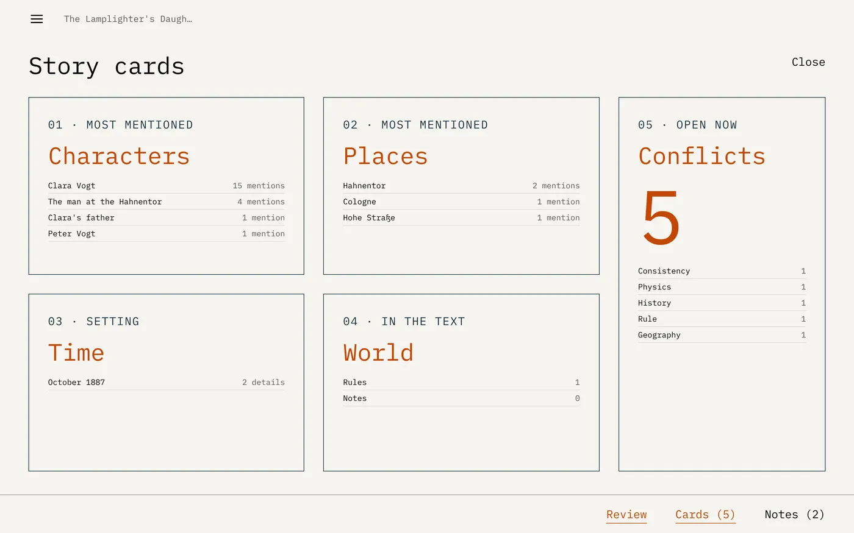The height and width of the screenshot is (533, 854).
Task: Click the Notes row in World card
Action: [x=461, y=398]
